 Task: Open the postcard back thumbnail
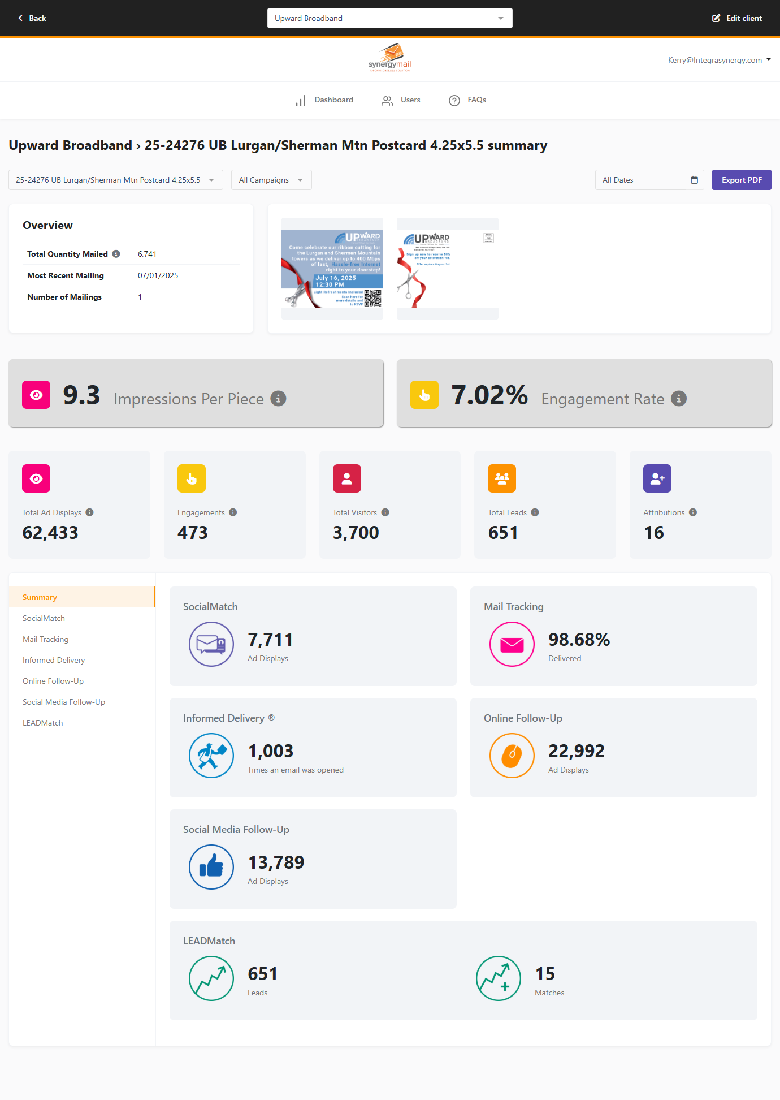click(448, 269)
